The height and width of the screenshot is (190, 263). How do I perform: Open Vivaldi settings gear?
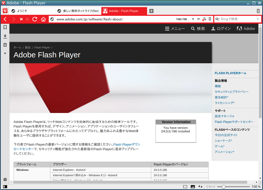[x=5, y=180]
